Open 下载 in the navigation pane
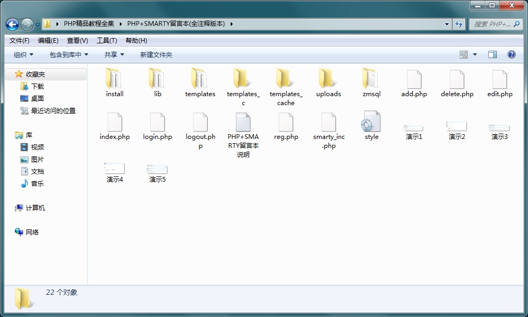Viewport: 528px width, 317px height. (x=37, y=87)
